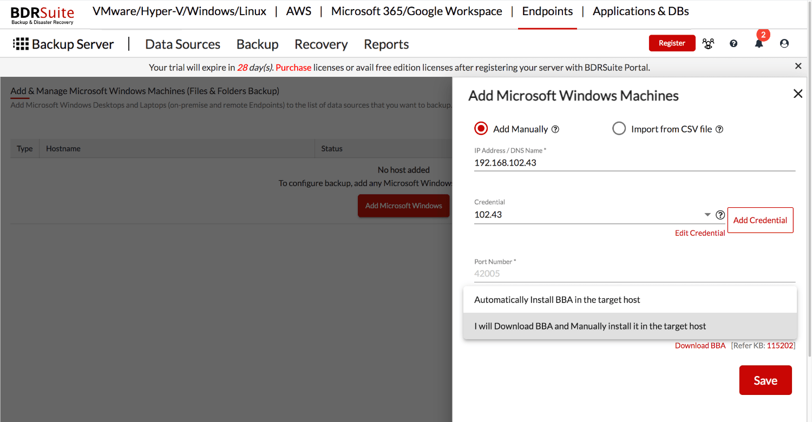The image size is (812, 422).
Task: Open the notifications bell
Action: click(759, 43)
